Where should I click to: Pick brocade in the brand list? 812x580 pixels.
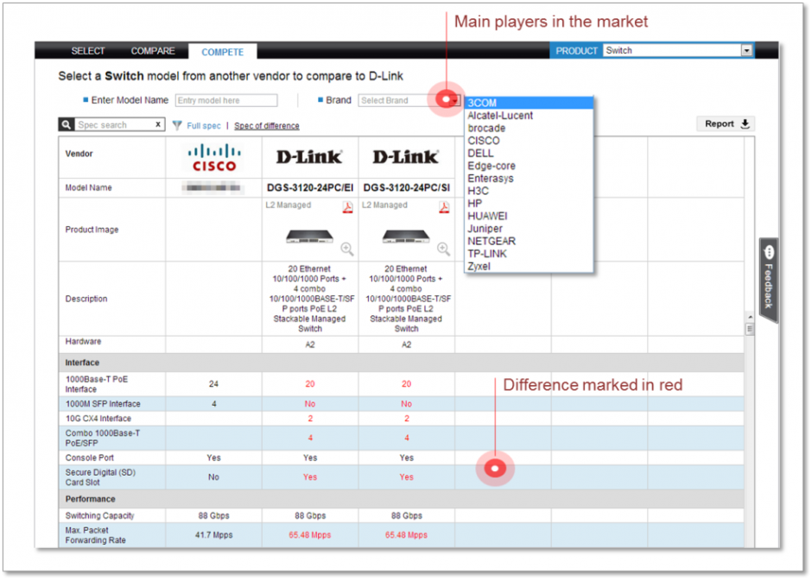(529, 128)
